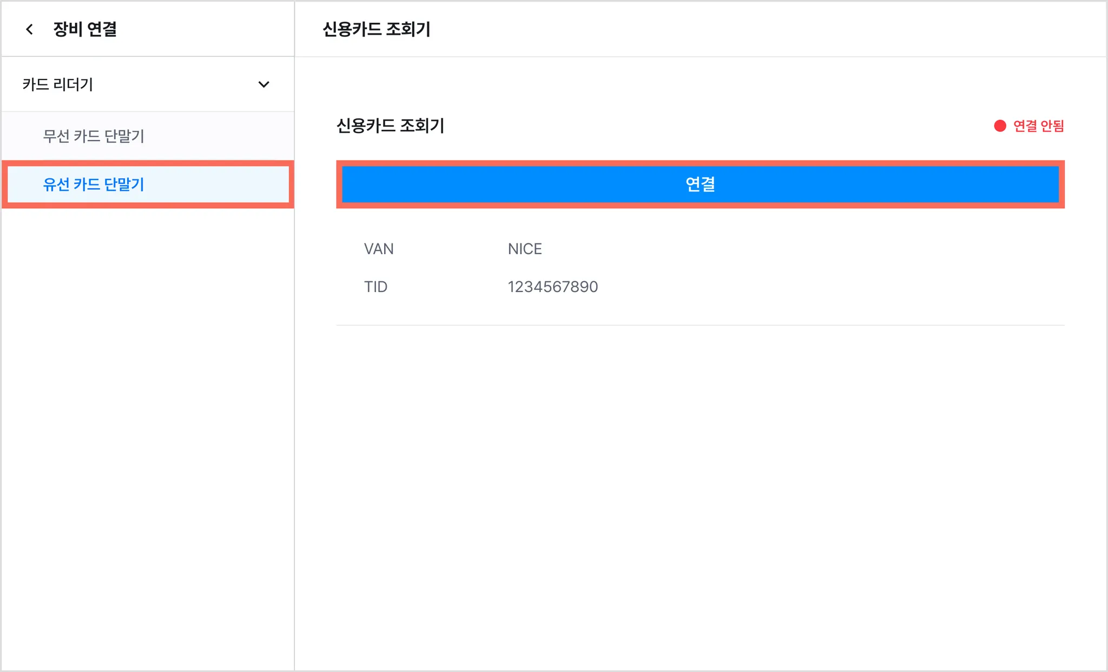Click the horizontal divider line under TID row
This screenshot has height=672, width=1108.
[700, 325]
